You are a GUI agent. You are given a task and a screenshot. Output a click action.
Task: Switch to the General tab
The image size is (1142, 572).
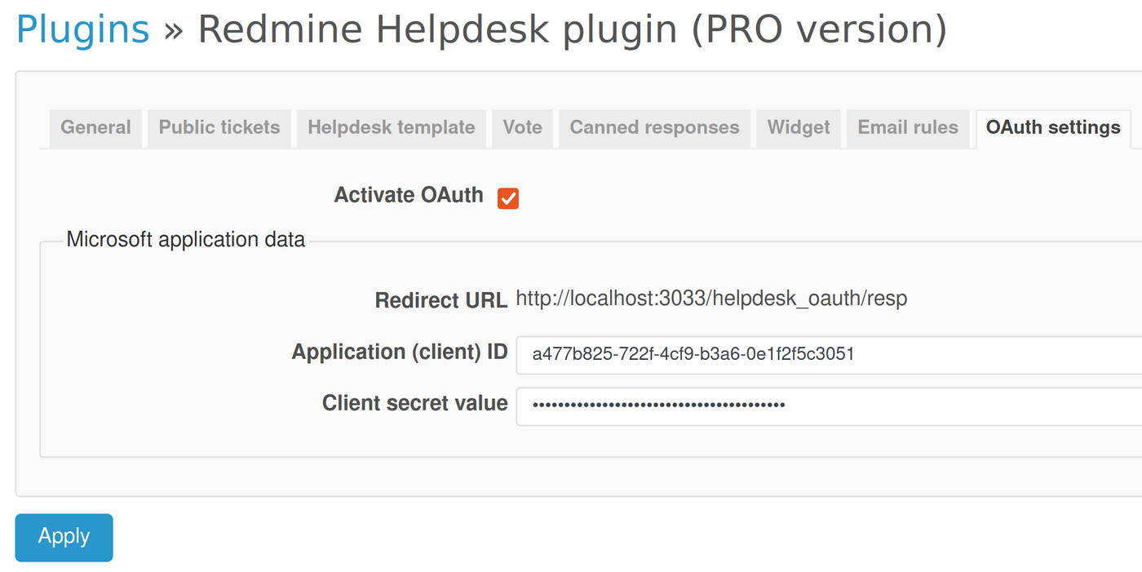(x=95, y=127)
